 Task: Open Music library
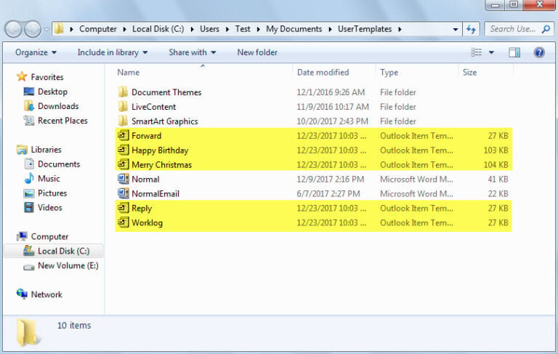pyautogui.click(x=49, y=178)
